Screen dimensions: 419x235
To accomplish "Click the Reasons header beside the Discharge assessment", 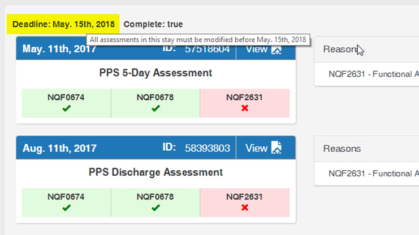I will [342, 149].
